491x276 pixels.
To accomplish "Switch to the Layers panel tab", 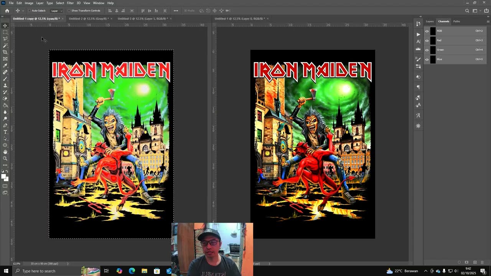I will pyautogui.click(x=430, y=21).
